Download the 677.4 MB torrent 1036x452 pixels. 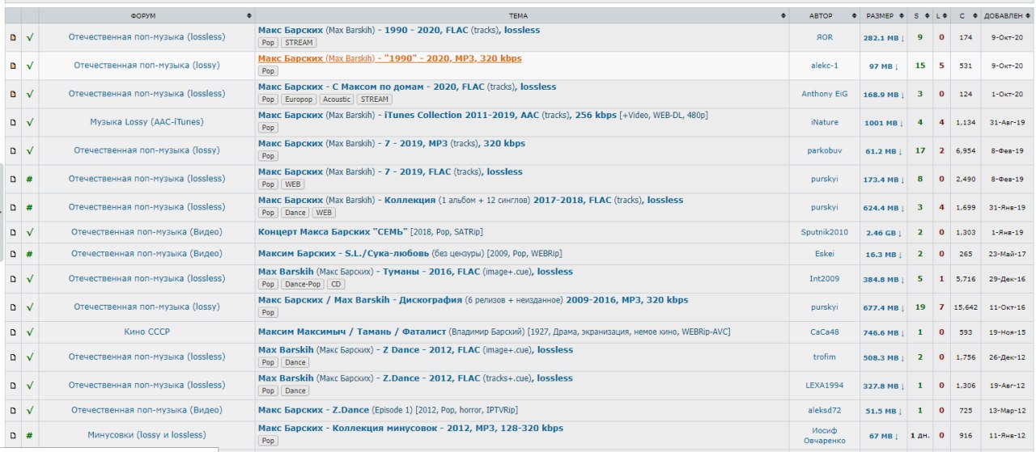pos(883,306)
